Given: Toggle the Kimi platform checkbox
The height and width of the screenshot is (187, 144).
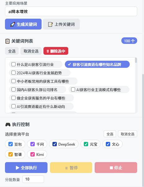Looking at the screenshot, I should click(33, 154).
